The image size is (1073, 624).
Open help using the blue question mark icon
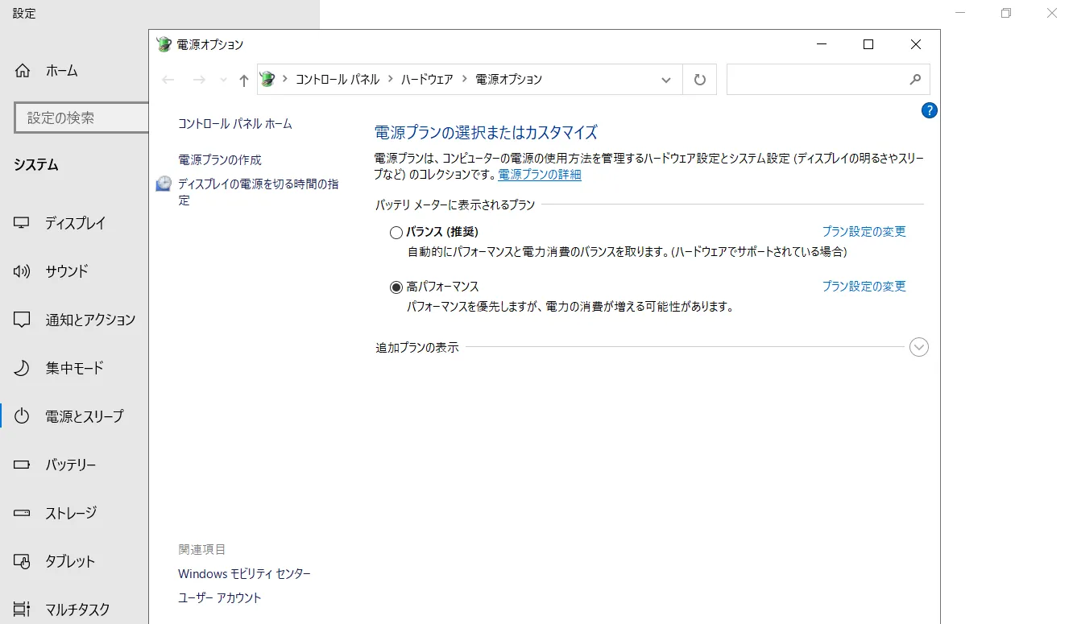coord(929,110)
